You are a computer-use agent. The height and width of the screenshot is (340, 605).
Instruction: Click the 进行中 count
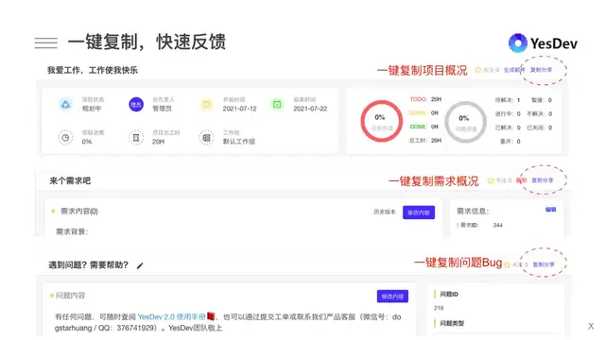pyautogui.click(x=519, y=113)
